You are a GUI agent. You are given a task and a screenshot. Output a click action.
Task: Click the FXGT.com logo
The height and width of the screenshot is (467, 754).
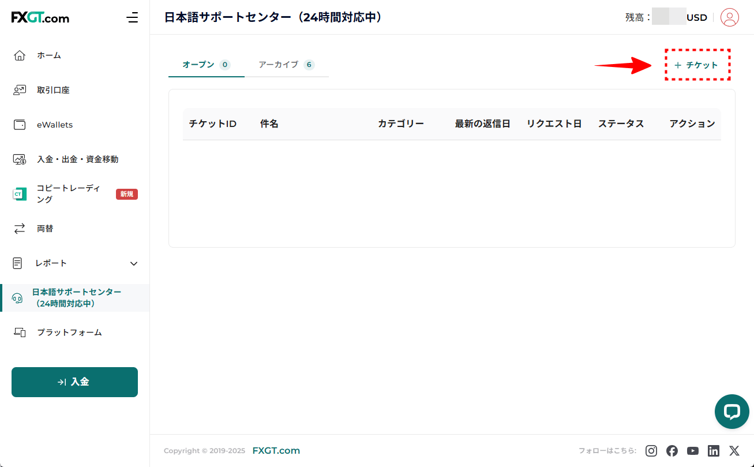click(x=40, y=18)
